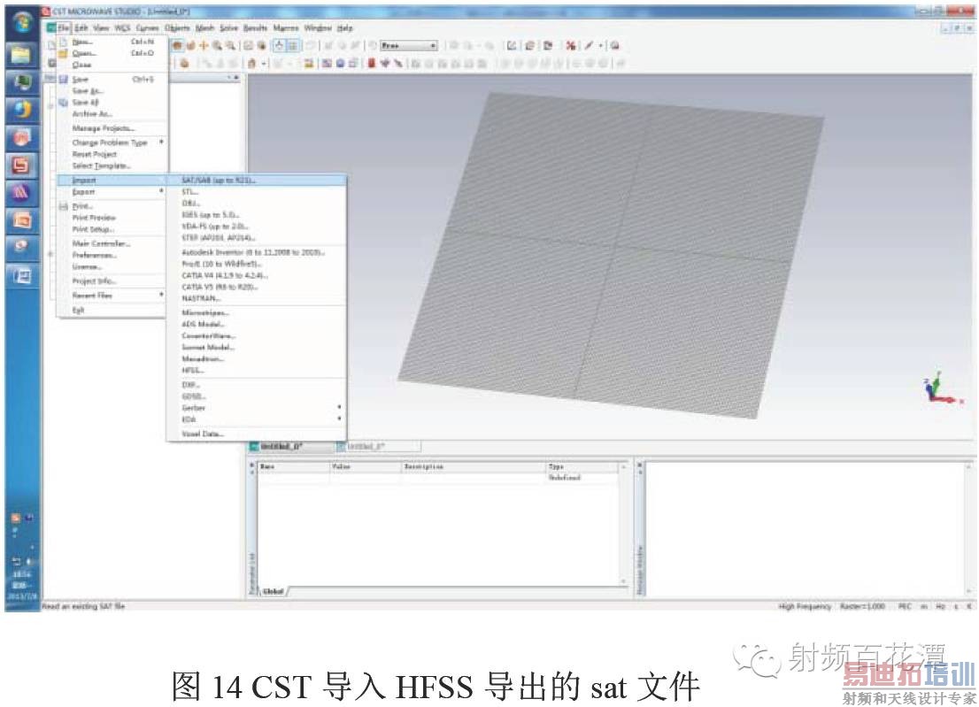This screenshot has width=979, height=707.
Task: Choose Save in the File menu
Action: (x=112, y=80)
